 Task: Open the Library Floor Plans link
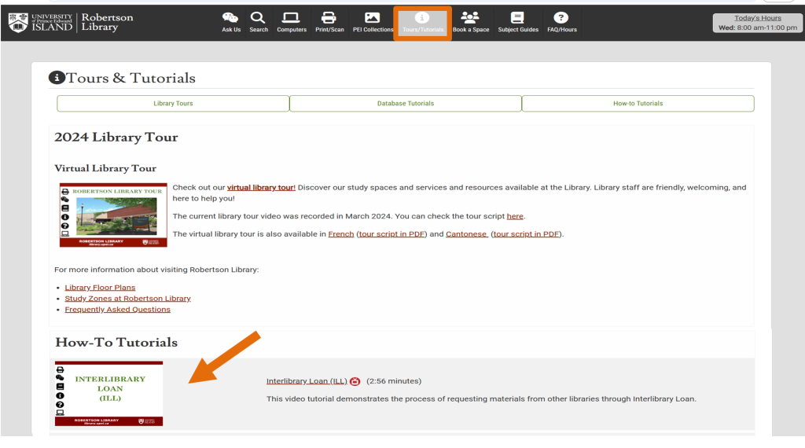click(100, 288)
